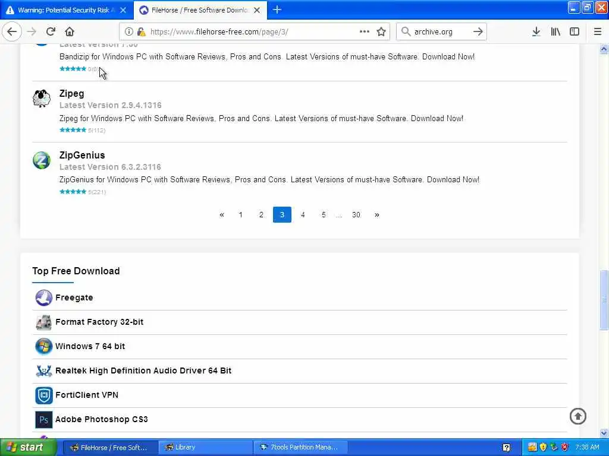Bookmark this page with the star icon
The height and width of the screenshot is (456, 609).
pos(381,31)
